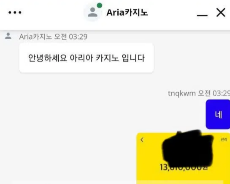Viewport: 230px width, 184px height.
Task: Click the Aria카지노 sender name above the greeting
Action: click(x=35, y=37)
